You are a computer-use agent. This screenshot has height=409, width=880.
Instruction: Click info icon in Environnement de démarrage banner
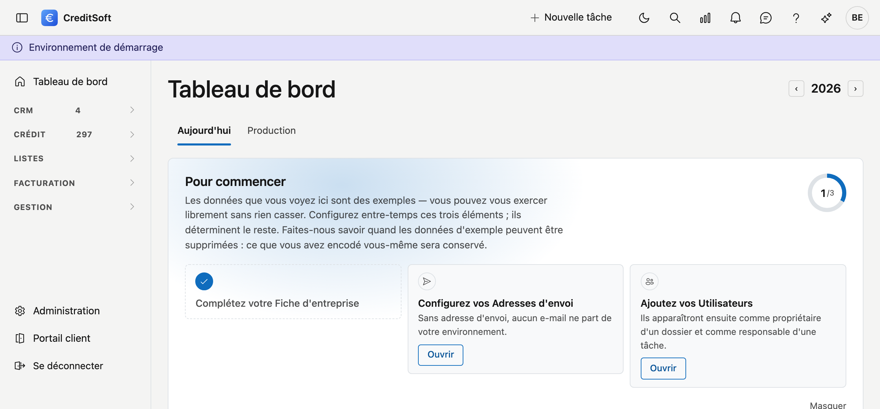coord(17,47)
